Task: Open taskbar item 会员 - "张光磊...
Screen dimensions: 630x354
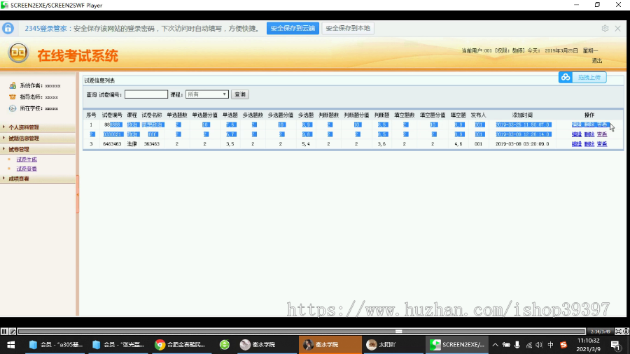Action: point(118,345)
